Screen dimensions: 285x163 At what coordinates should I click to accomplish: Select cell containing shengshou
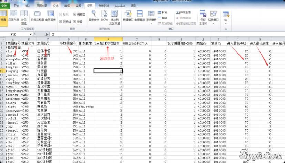[x=13, y=59]
